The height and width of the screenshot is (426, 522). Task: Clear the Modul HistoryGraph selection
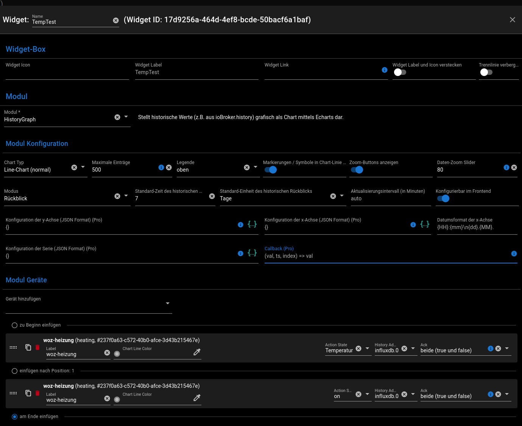click(x=117, y=117)
